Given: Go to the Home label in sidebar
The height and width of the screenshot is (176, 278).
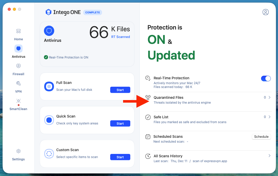Looking at the screenshot, I should (x=18, y=39).
